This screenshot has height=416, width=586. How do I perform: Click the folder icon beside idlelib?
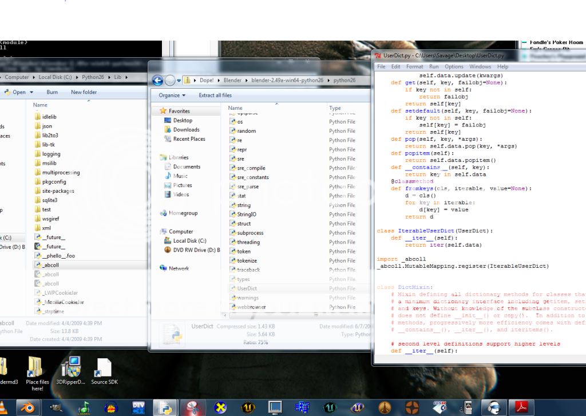[x=37, y=117]
